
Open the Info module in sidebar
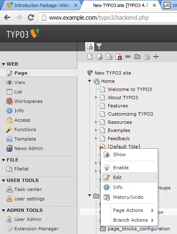[x=15, y=111]
